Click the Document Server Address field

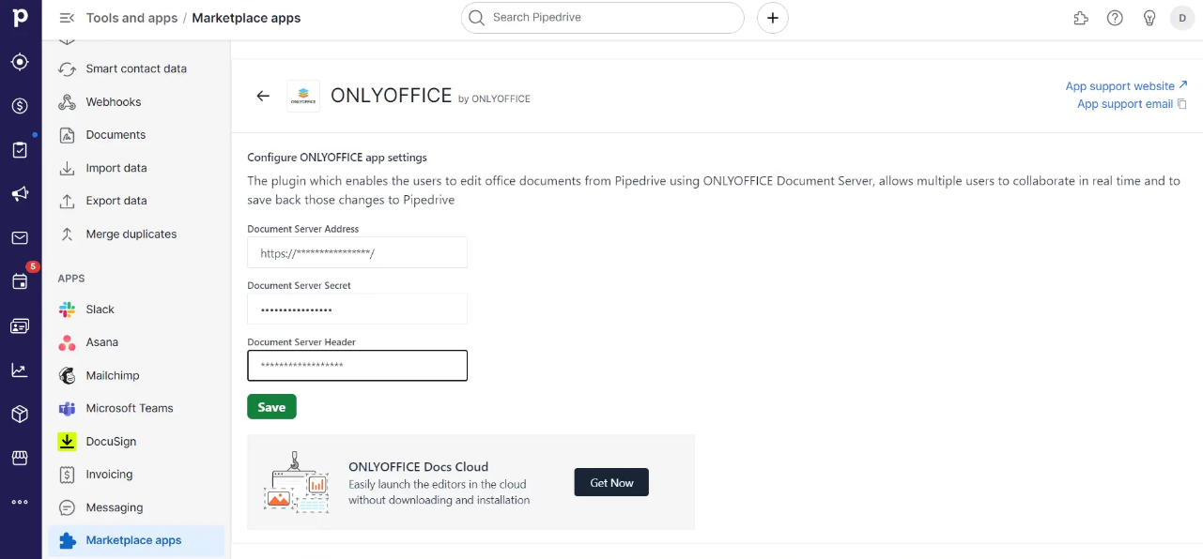pyautogui.click(x=357, y=253)
